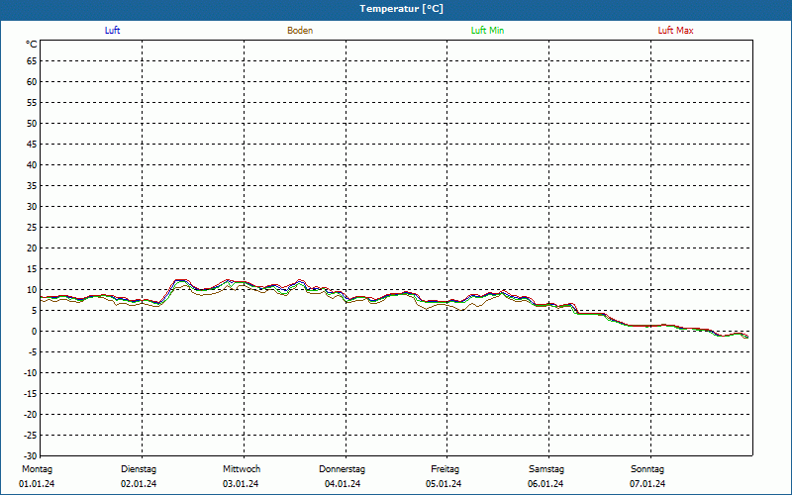This screenshot has height=495, width=792.
Task: Click the 55 value on the y-axis
Action: point(32,103)
